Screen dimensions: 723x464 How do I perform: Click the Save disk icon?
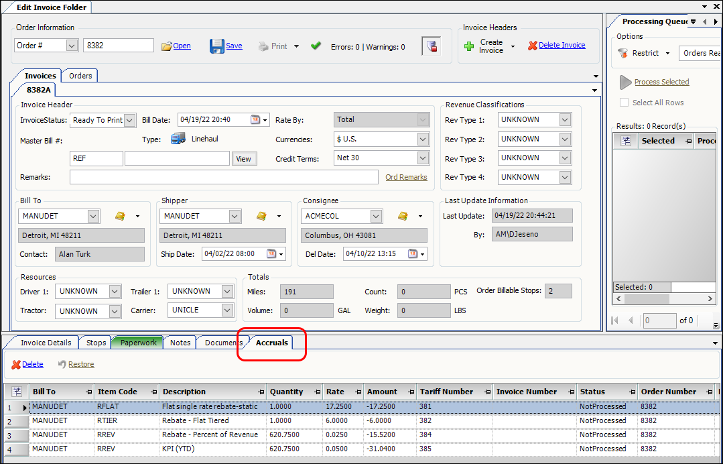[216, 46]
